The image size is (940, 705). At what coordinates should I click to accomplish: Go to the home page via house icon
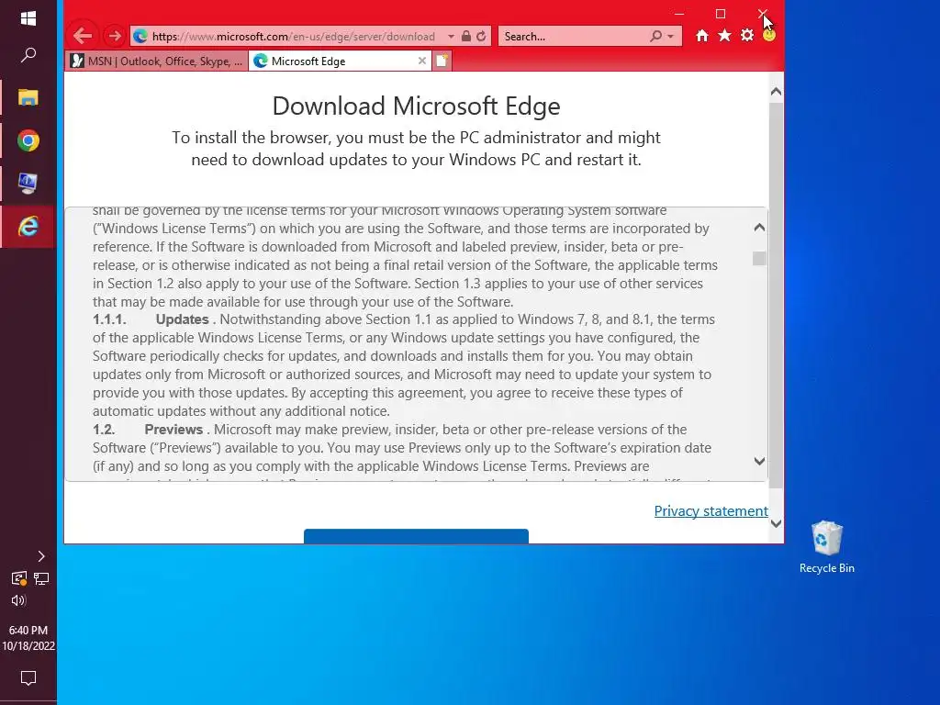click(702, 36)
